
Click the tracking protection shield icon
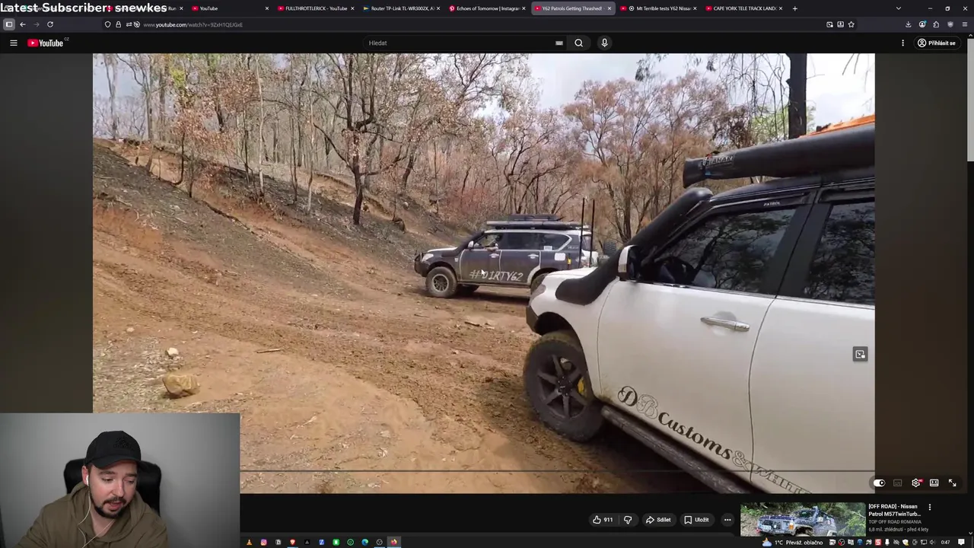pos(107,24)
